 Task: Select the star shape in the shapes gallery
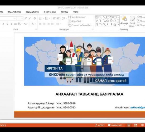click(x=115, y=24)
